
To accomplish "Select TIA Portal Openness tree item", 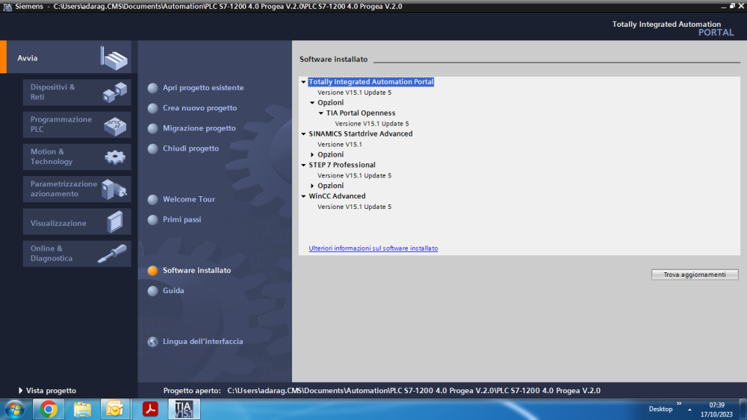I will (361, 113).
